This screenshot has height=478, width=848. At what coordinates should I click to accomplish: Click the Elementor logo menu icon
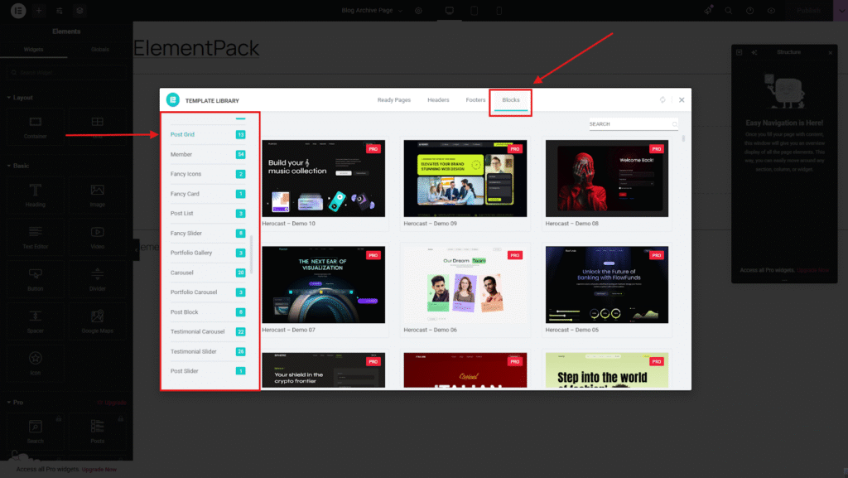tap(18, 10)
